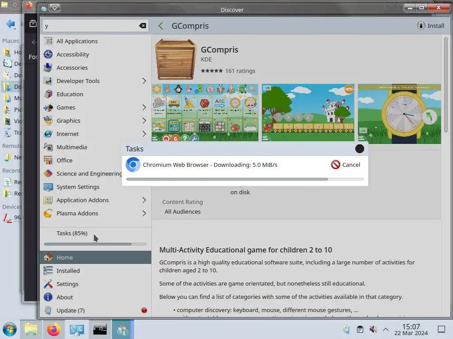Open the Internet globe icon
The height and width of the screenshot is (339, 453).
pos(48,134)
